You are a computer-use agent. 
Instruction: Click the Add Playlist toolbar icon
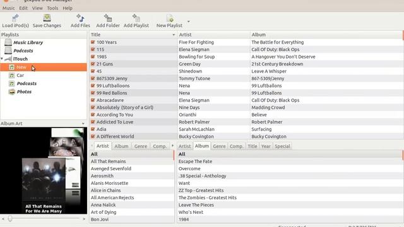(136, 18)
